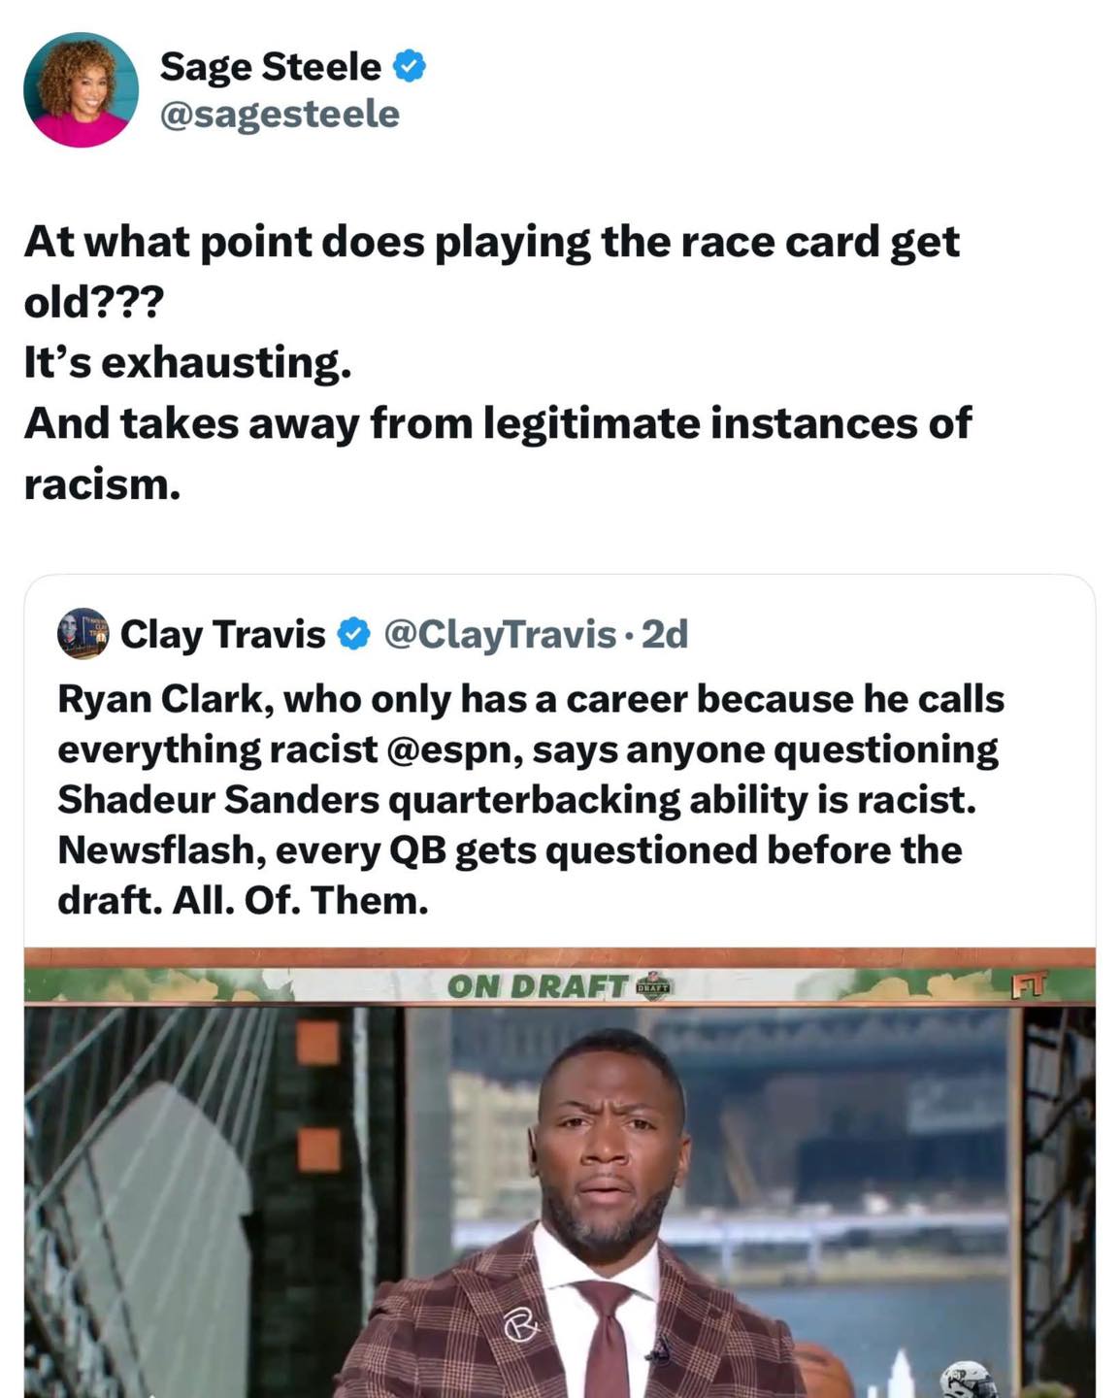Open the Sage Steele display name
1120x1398 pixels.
click(270, 67)
